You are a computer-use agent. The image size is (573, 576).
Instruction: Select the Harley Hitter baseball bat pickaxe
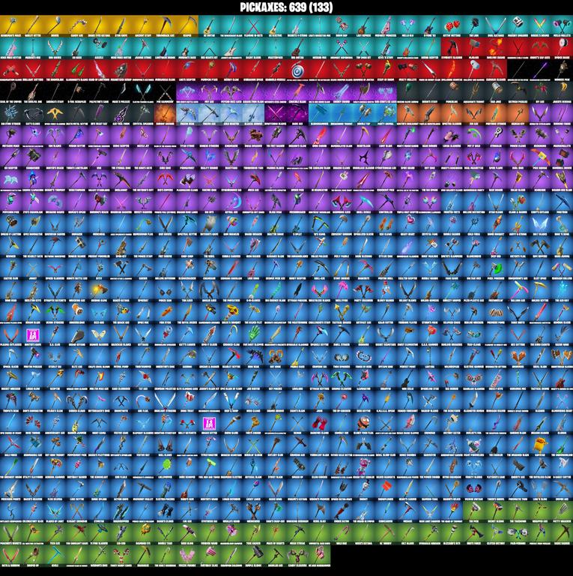point(33,26)
